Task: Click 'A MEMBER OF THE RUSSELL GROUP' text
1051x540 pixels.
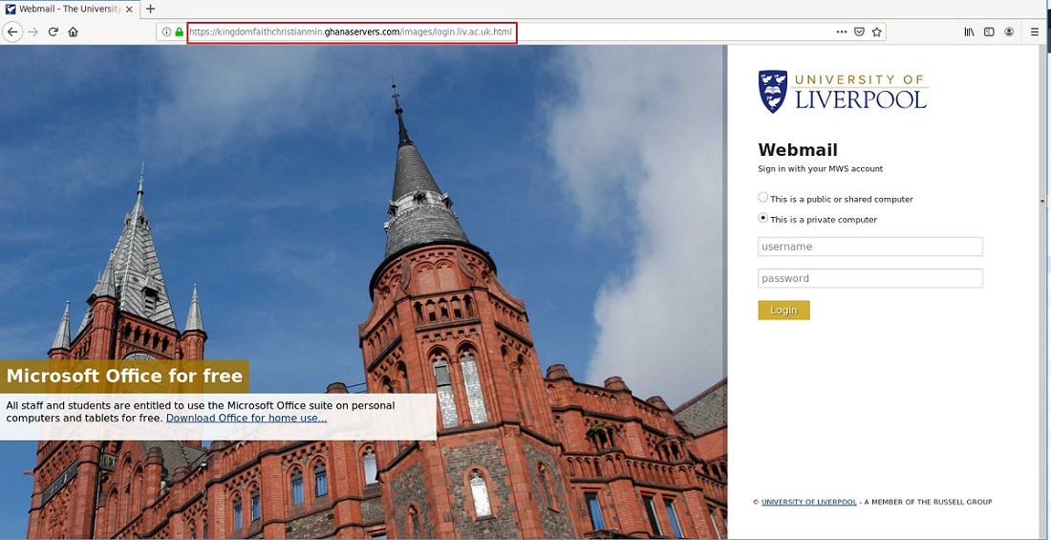Action: tap(931, 502)
